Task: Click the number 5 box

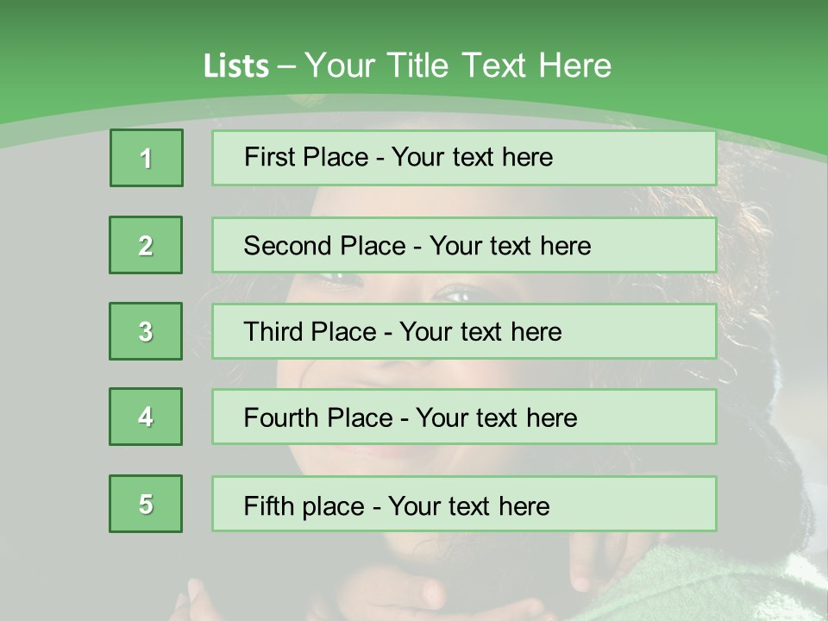Action: tap(146, 504)
